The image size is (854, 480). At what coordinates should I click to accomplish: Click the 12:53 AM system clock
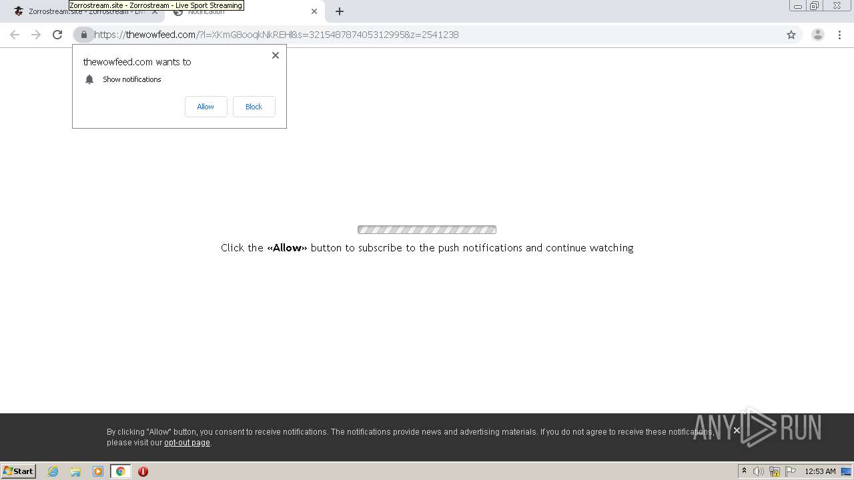tap(820, 471)
